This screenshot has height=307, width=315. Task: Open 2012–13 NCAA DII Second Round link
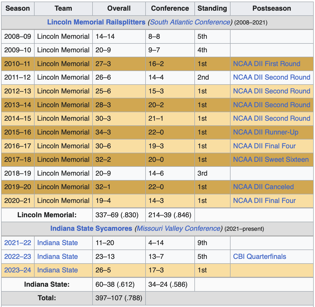point(272,91)
